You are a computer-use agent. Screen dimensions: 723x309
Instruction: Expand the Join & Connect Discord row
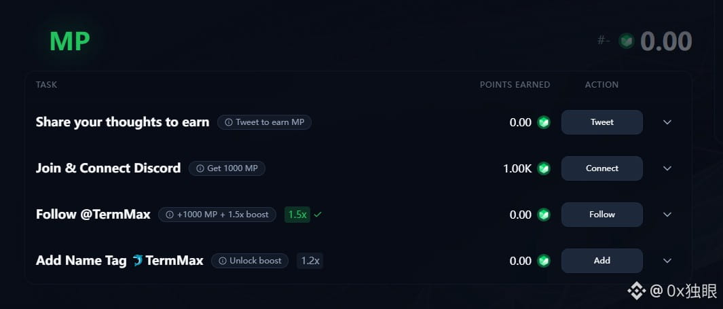click(667, 168)
